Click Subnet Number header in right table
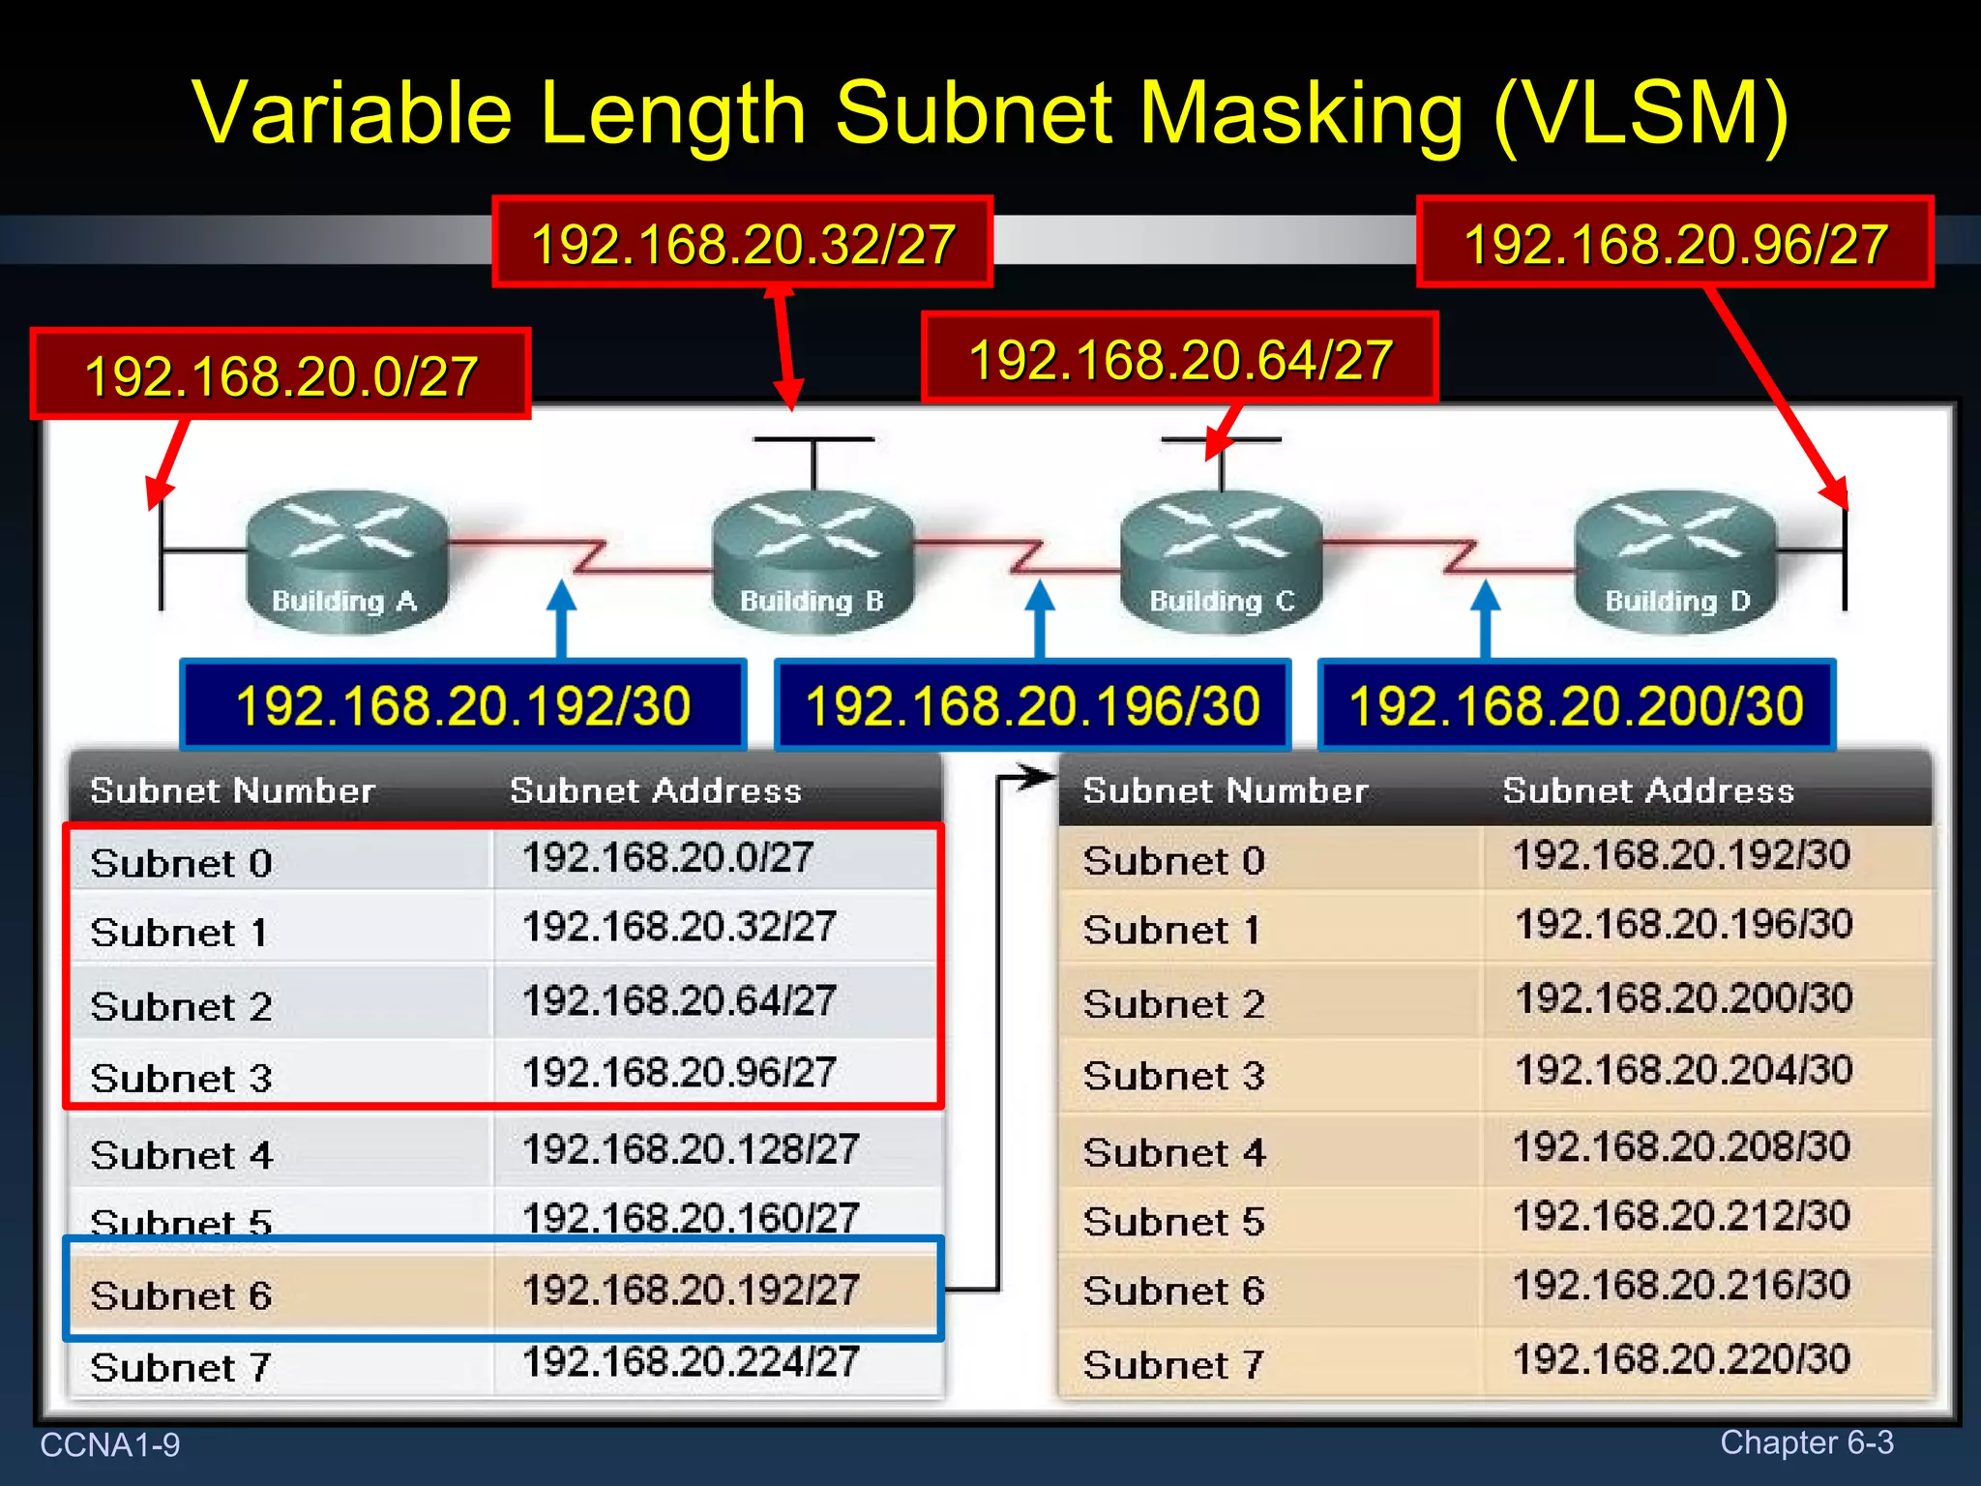The height and width of the screenshot is (1486, 1981). (x=1226, y=790)
